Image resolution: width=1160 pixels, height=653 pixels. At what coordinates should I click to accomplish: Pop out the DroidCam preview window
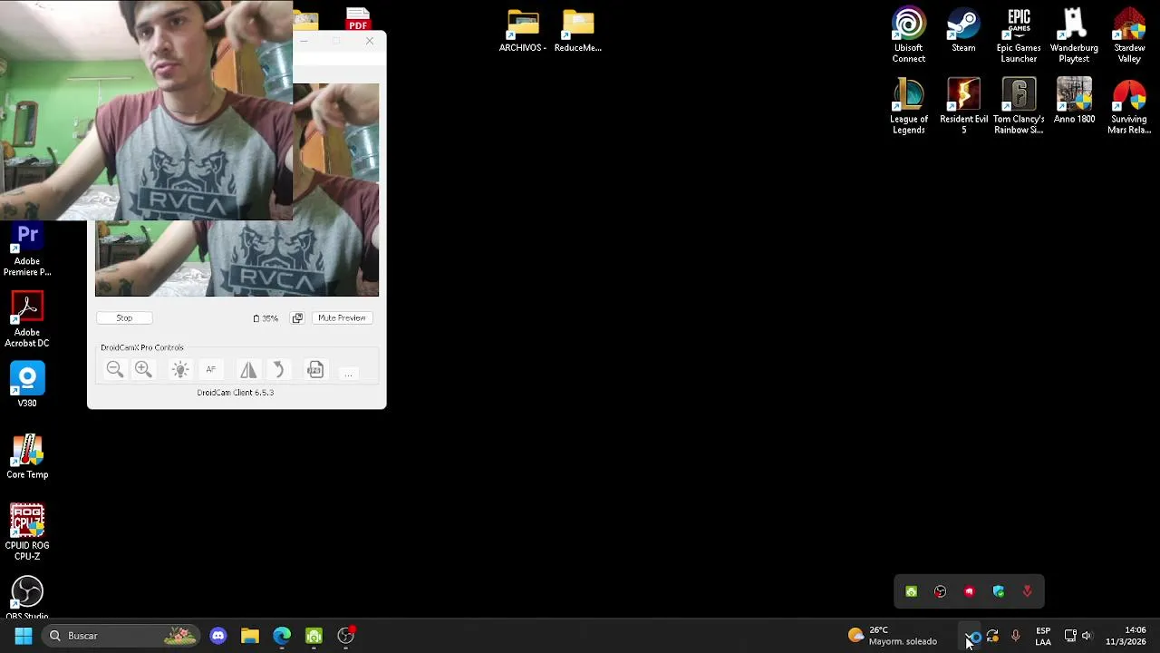pyautogui.click(x=297, y=318)
